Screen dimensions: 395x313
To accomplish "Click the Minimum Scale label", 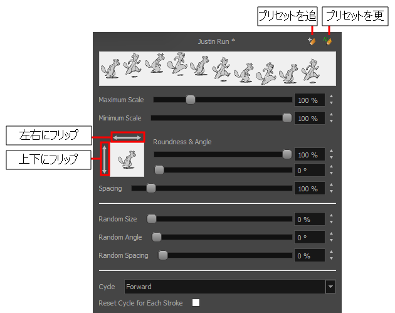I will tap(120, 118).
